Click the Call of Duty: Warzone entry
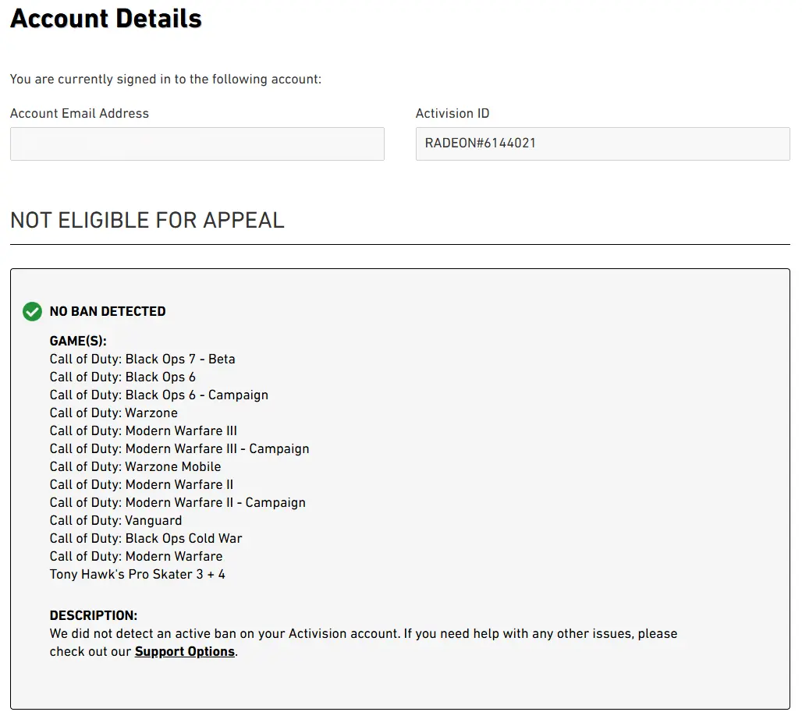Screen dimensions: 802x719 (114, 413)
